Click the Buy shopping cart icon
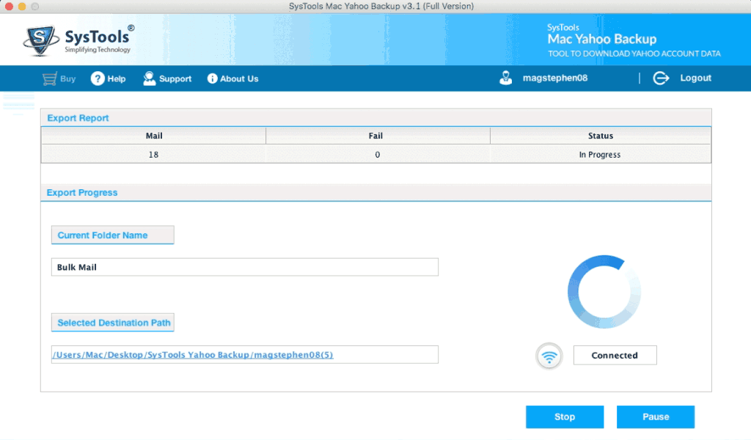This screenshot has width=751, height=440. click(x=49, y=78)
